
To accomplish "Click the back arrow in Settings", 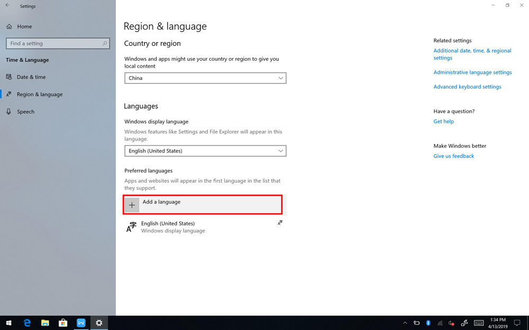I will tap(7, 6).
